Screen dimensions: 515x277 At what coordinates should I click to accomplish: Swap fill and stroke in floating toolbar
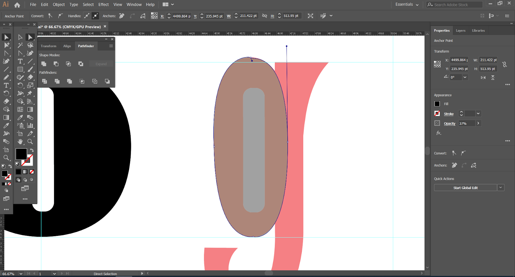click(x=32, y=150)
